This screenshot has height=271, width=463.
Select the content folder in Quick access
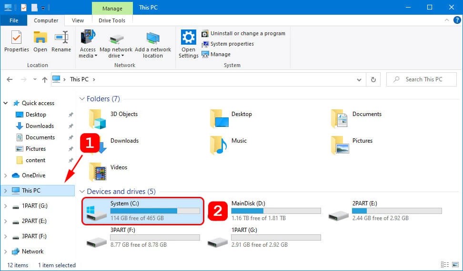pos(35,160)
